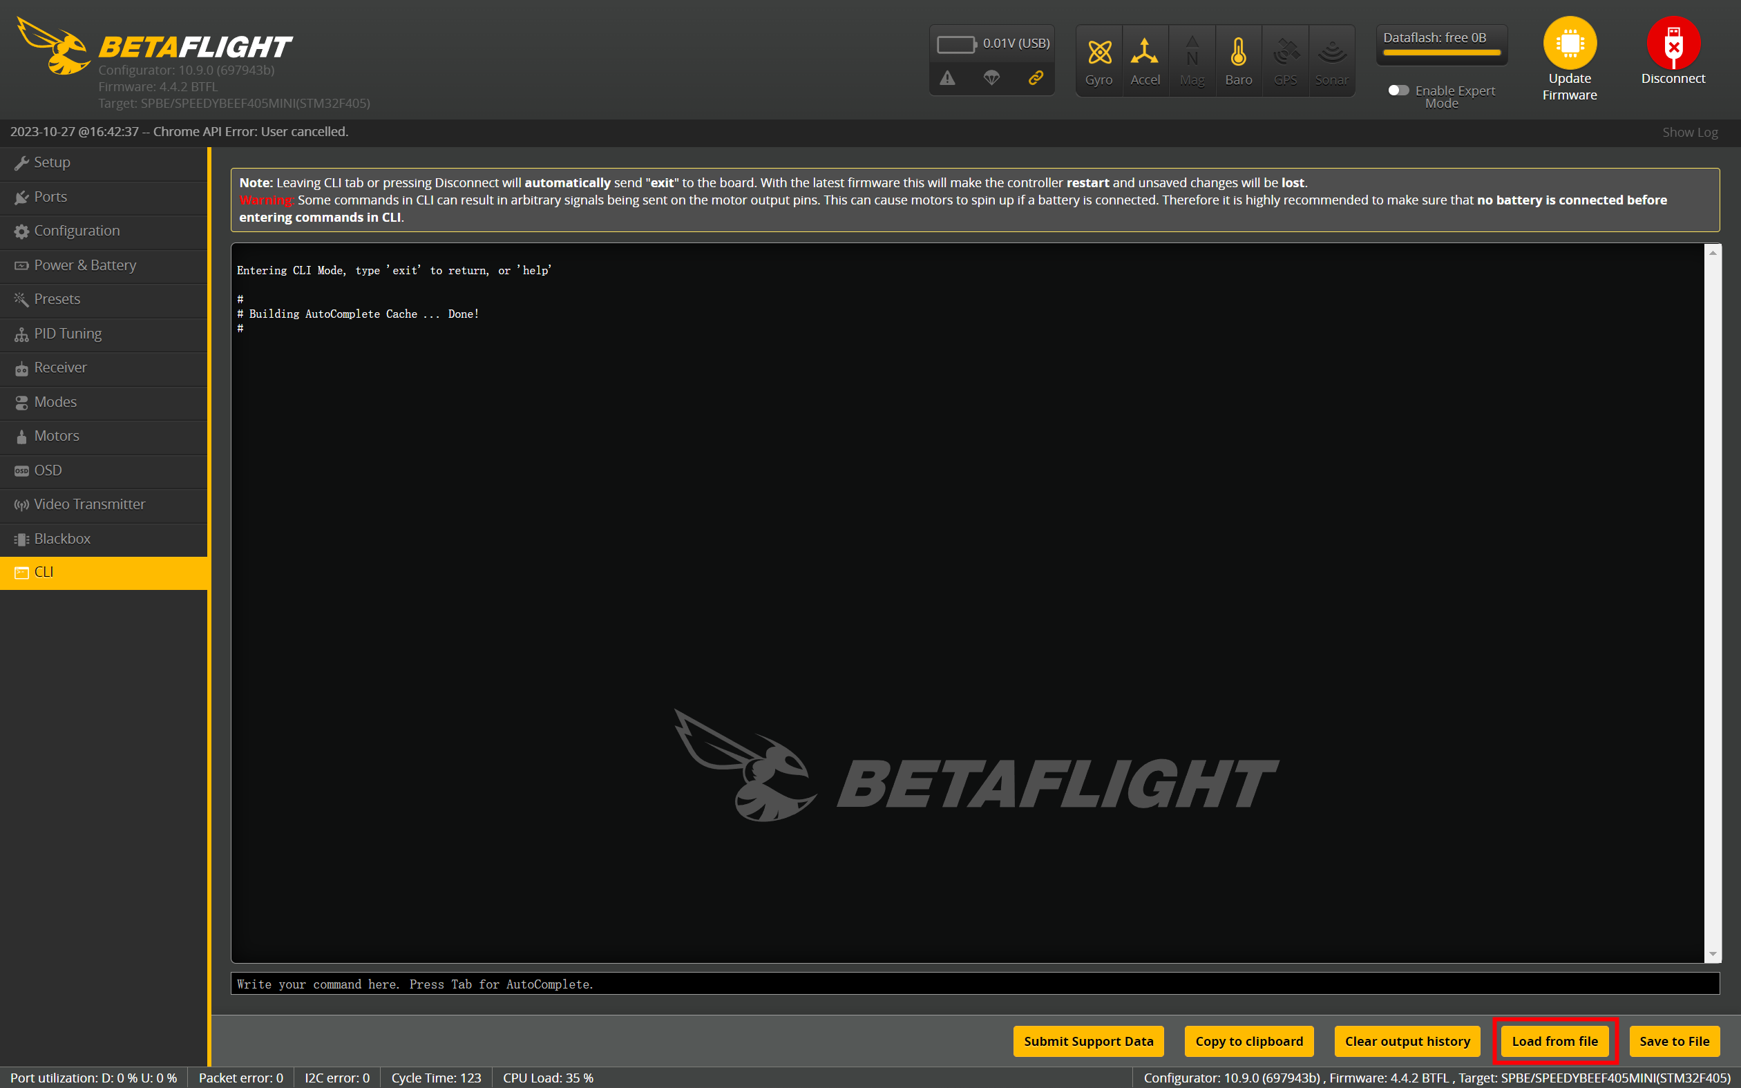Click the Blackbox icon in the sidebar

coord(21,539)
